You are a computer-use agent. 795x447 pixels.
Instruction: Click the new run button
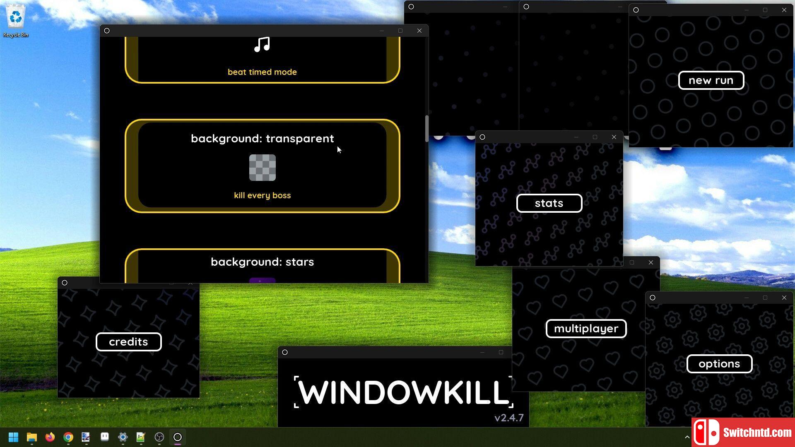tap(711, 80)
